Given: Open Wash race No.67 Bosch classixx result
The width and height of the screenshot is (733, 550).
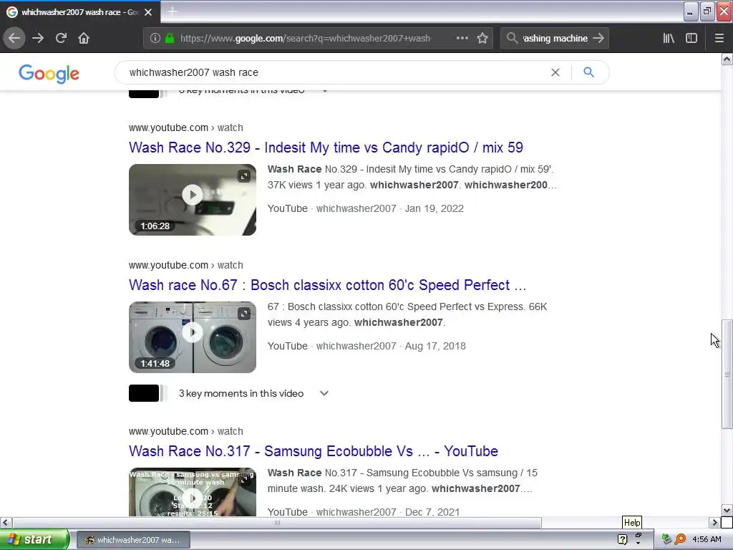Looking at the screenshot, I should [x=328, y=285].
